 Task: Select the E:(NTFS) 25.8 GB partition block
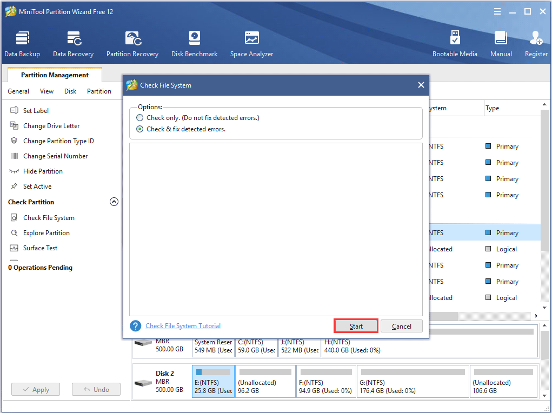214,381
